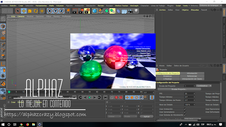
Task: Expand the Entorno de Arranque layout dropdown
Action: tap(210, 6)
